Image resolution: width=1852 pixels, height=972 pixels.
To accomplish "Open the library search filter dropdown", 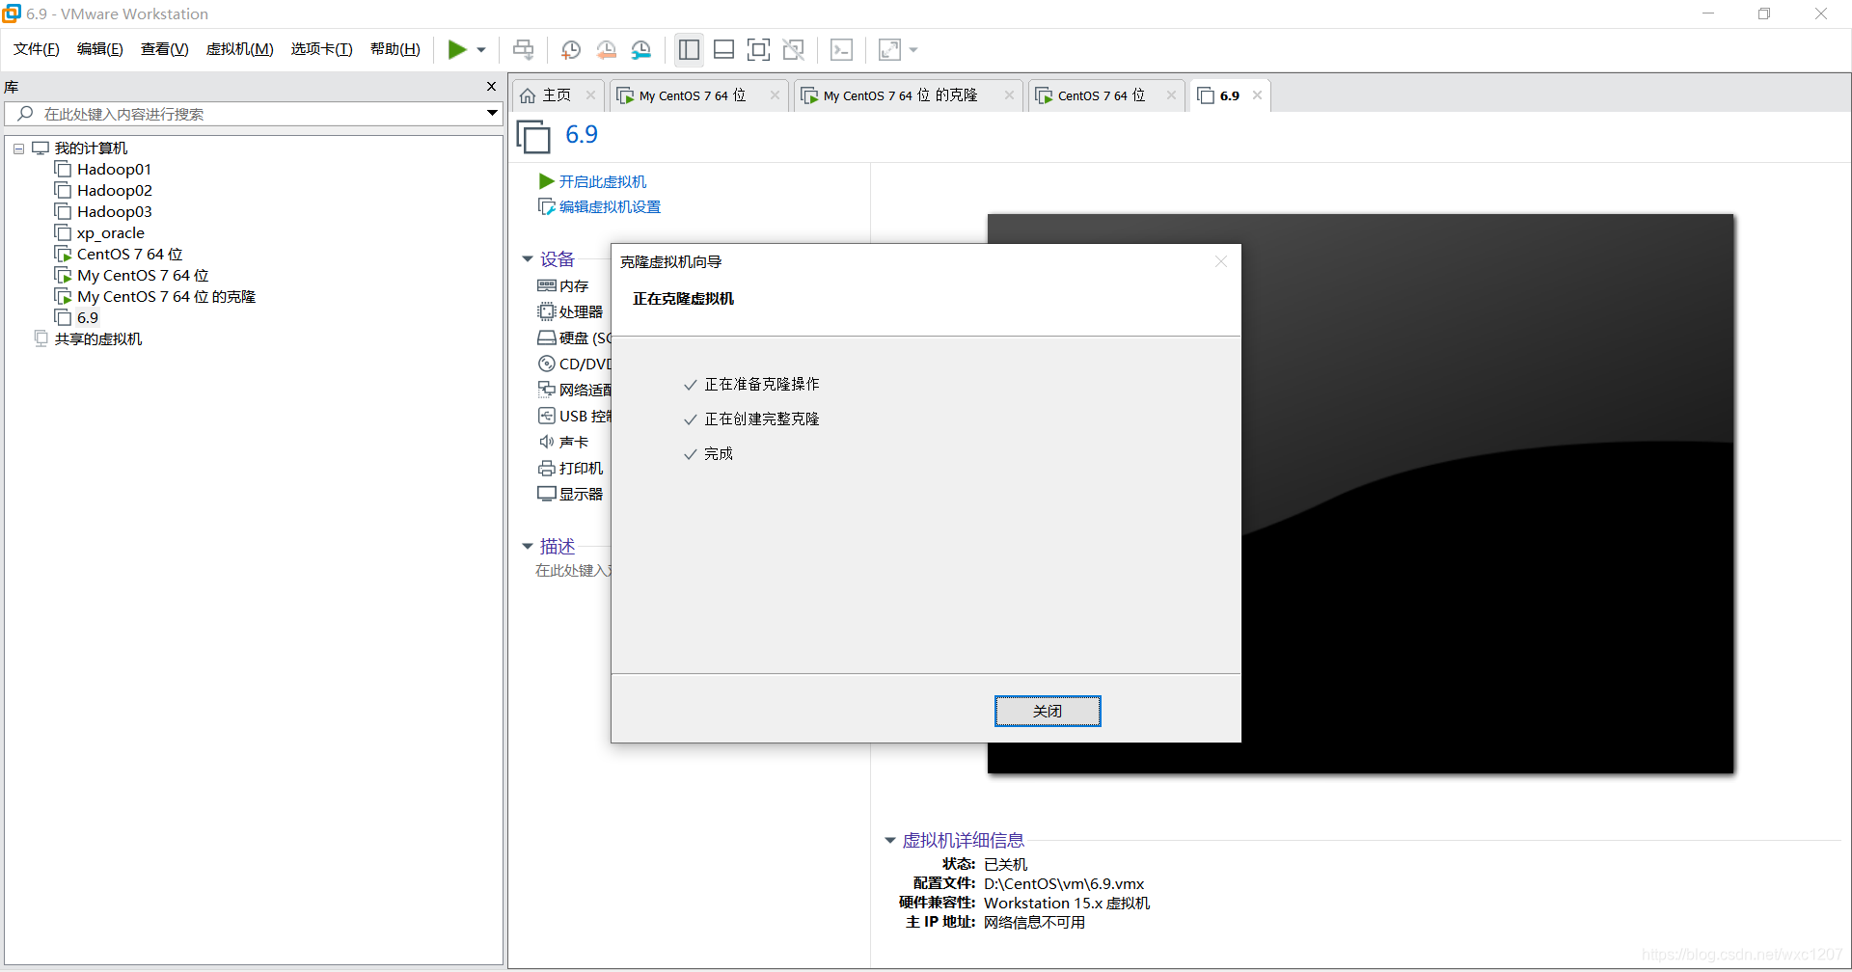I will [x=492, y=114].
